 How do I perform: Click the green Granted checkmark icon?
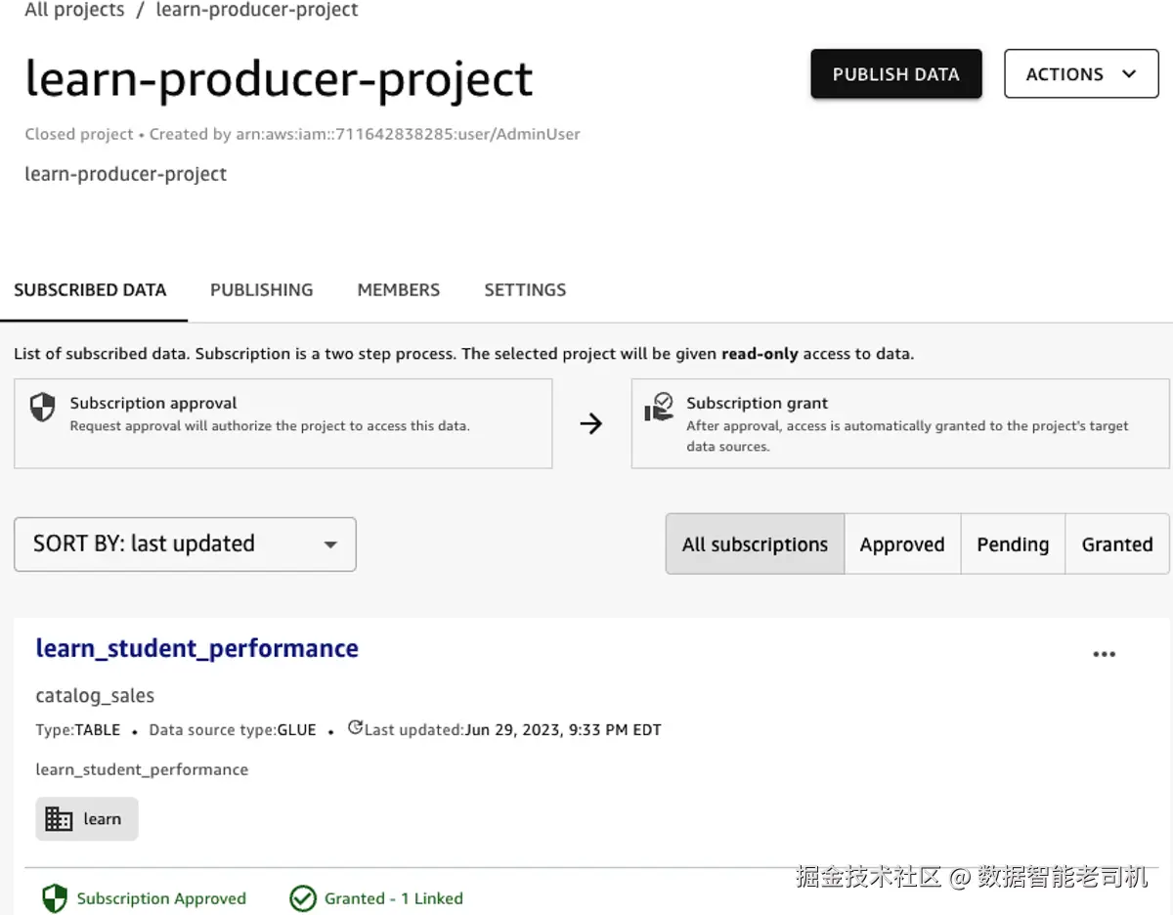point(303,898)
